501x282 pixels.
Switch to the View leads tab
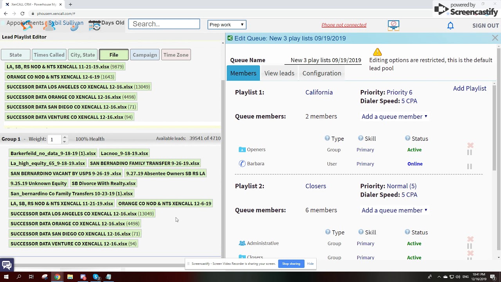click(279, 73)
